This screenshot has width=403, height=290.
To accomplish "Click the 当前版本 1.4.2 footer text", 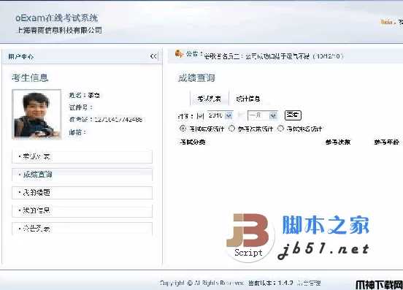I will click(271, 283).
